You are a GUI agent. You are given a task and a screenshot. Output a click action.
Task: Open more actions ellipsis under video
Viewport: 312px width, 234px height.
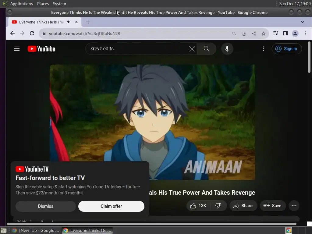coord(294,206)
